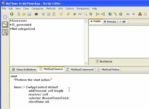Image resolution: width=149 pixels, height=109 pixels.
Task: Click the green triangle execute icon
Action: (x=75, y=14)
